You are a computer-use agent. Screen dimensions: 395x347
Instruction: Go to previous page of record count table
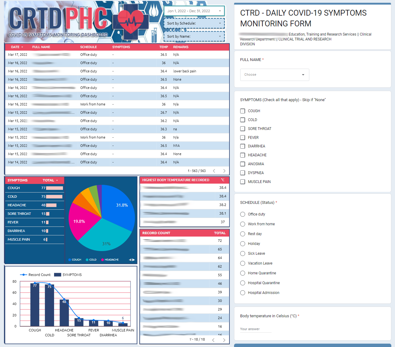[x=213, y=340]
